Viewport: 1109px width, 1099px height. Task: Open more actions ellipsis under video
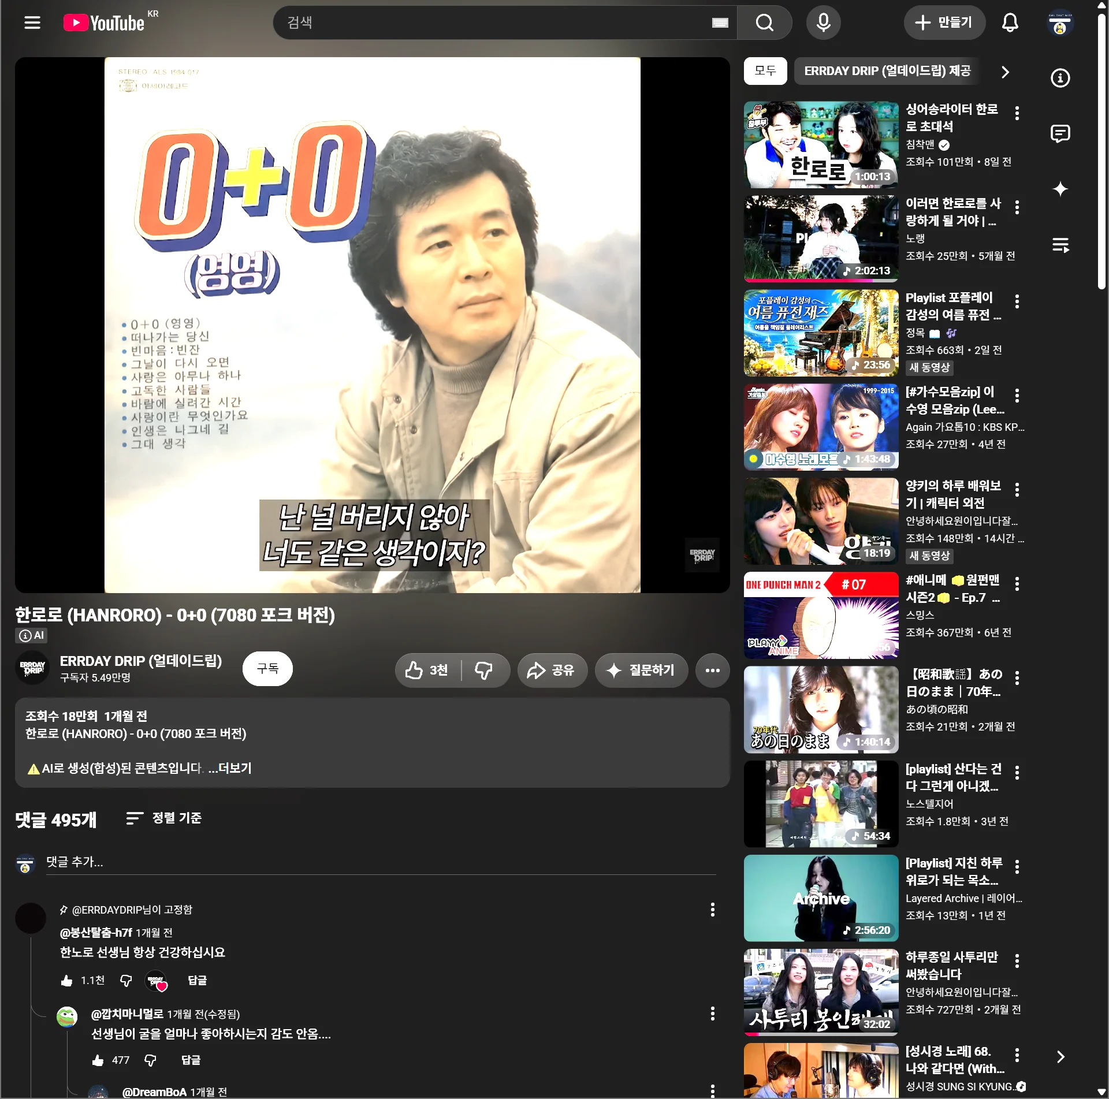point(712,670)
